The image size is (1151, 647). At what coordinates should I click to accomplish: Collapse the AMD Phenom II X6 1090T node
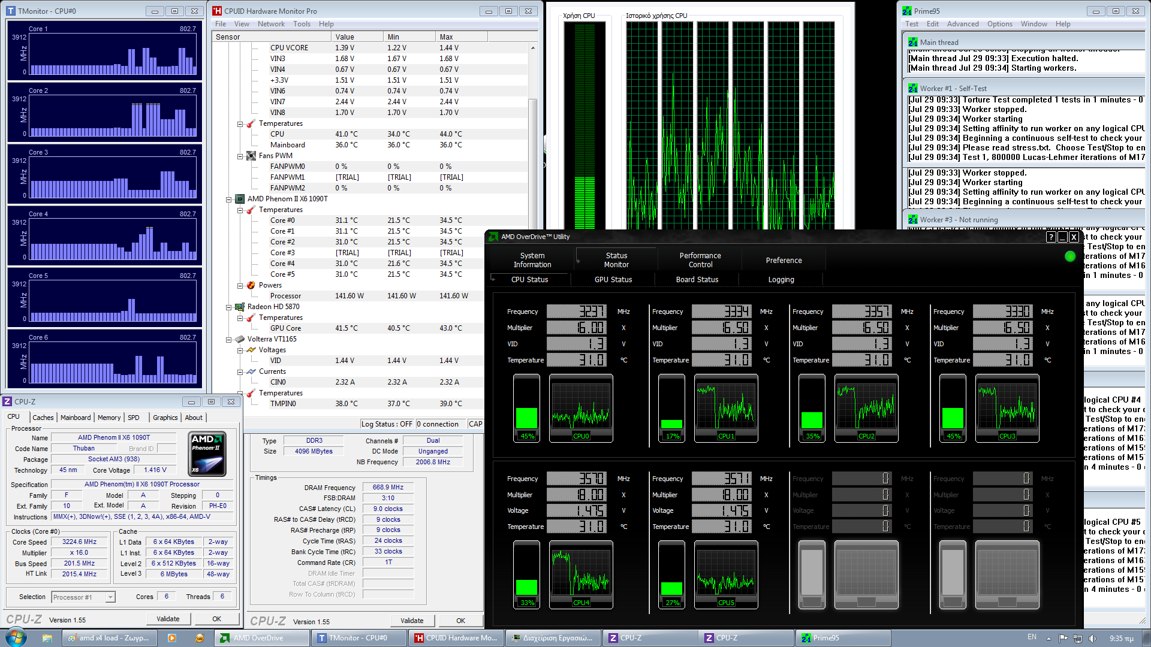pos(228,199)
